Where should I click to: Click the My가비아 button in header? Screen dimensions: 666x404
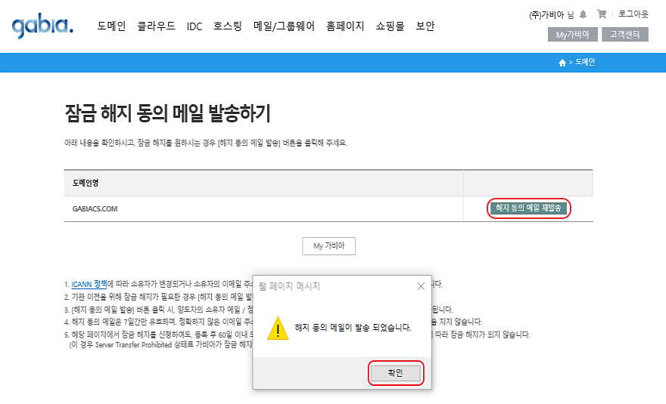(573, 34)
